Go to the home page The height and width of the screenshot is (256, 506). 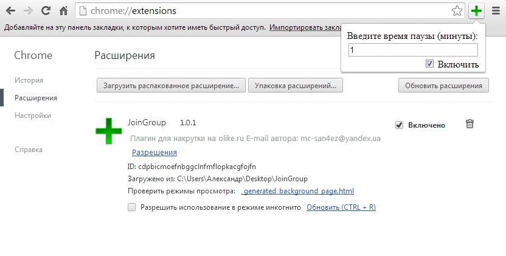coord(63,10)
